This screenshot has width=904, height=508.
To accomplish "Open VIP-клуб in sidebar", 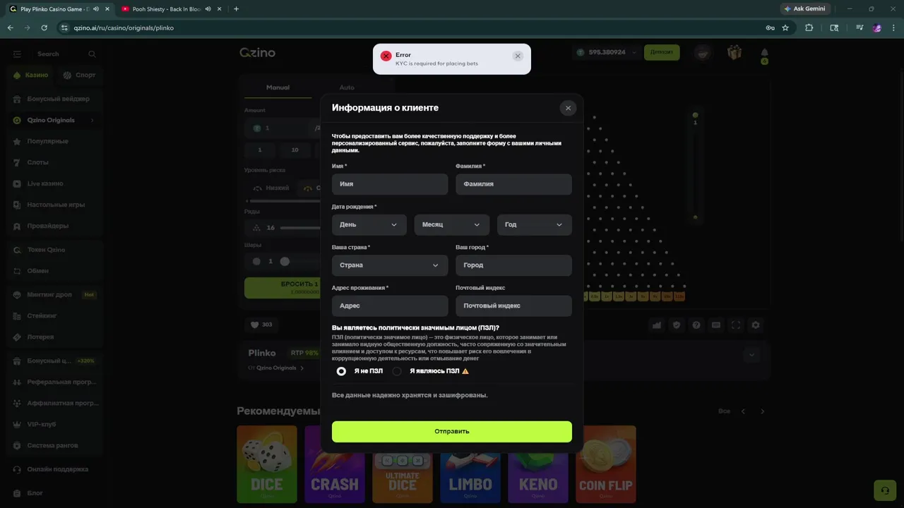I will 54,424.
